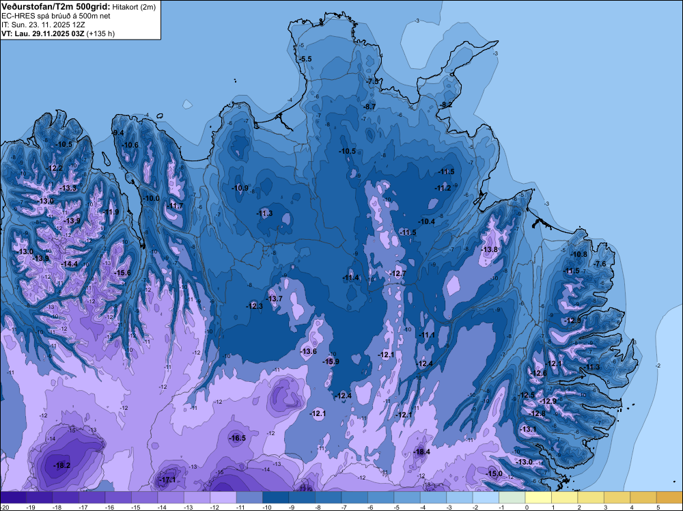This screenshot has height=511, width=683.
Task: Click the legend swatch labeled -19
Action: [x=39, y=497]
